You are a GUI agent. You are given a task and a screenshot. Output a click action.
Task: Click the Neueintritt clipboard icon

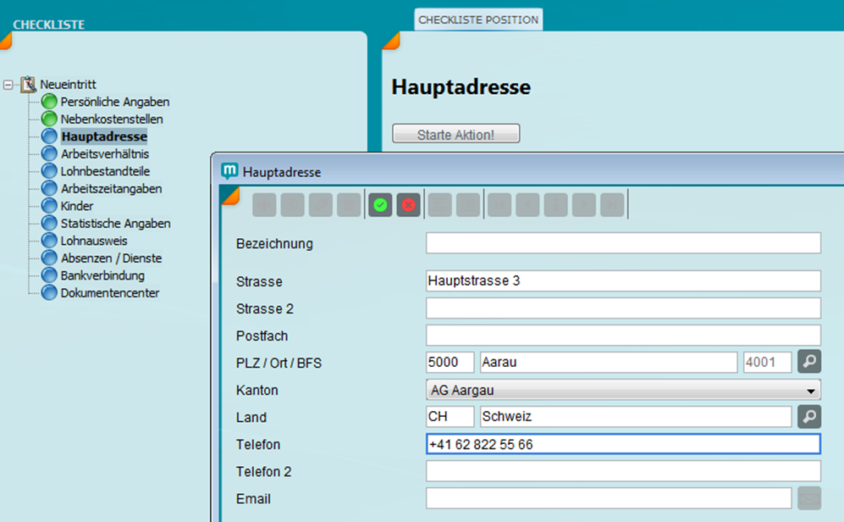coord(29,84)
